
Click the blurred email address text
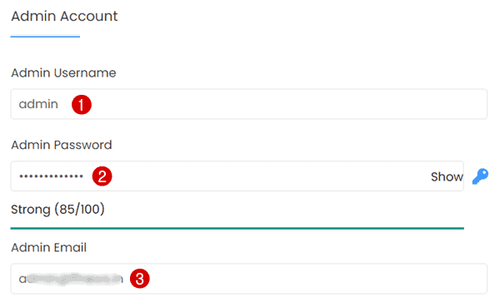[71, 279]
